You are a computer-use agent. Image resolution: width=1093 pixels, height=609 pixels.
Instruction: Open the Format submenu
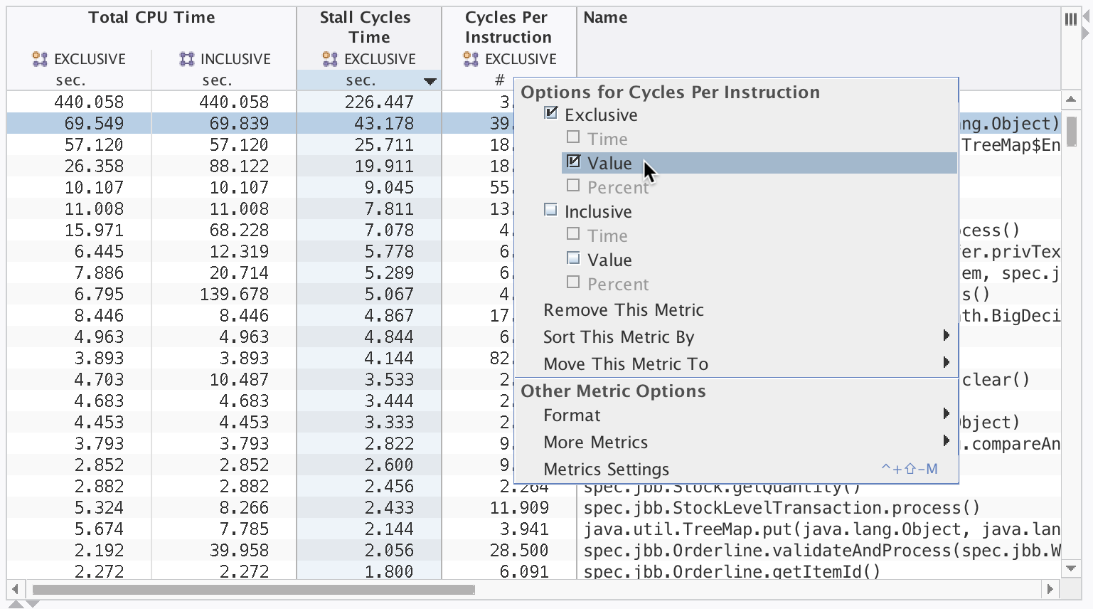572,415
